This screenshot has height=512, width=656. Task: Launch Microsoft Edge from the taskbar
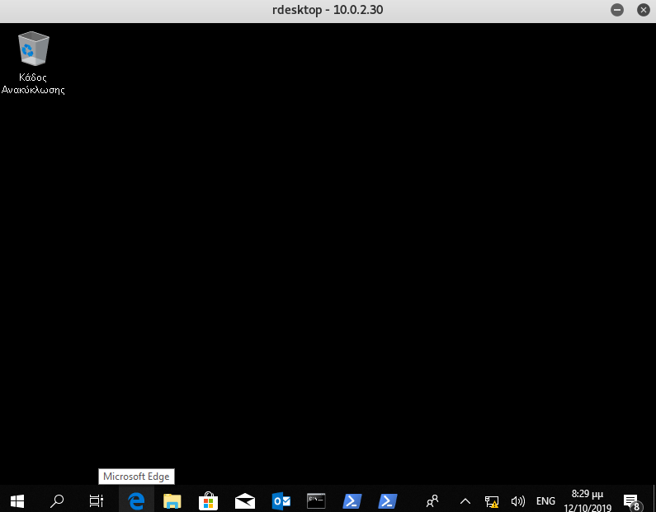pyautogui.click(x=136, y=500)
